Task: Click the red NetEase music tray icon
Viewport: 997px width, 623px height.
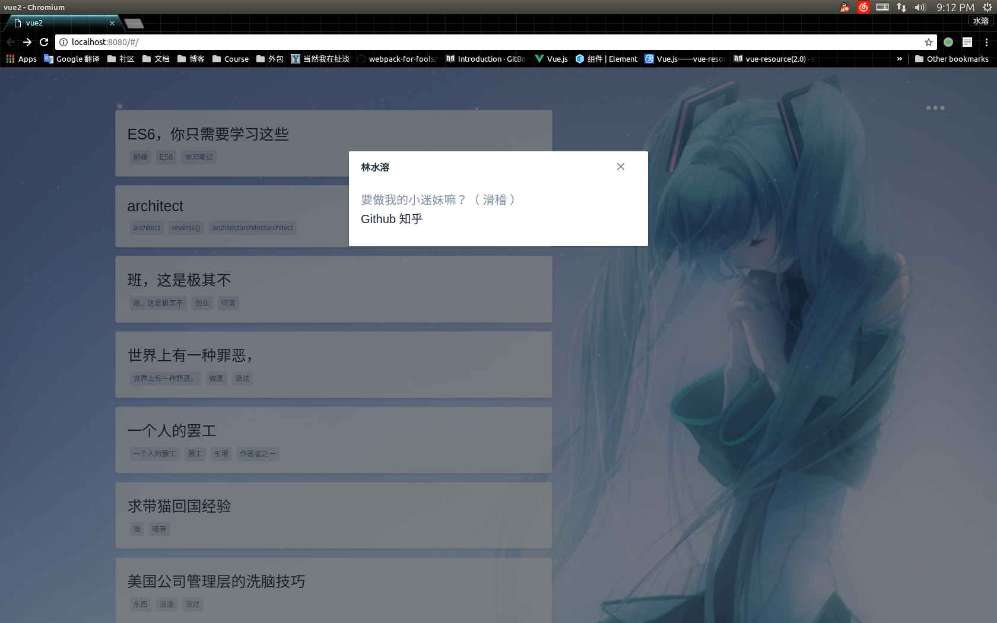Action: click(863, 7)
